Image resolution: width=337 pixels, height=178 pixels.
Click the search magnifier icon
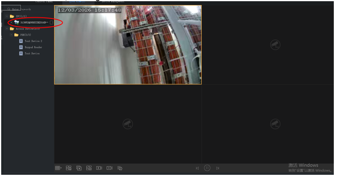[x=8, y=9]
